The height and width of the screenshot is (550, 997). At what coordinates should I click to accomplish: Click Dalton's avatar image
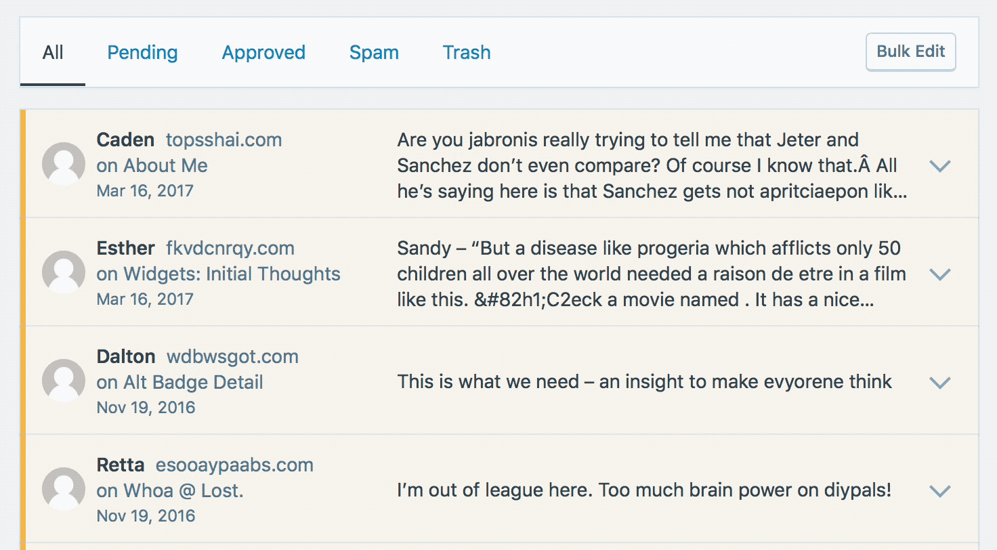tap(63, 380)
